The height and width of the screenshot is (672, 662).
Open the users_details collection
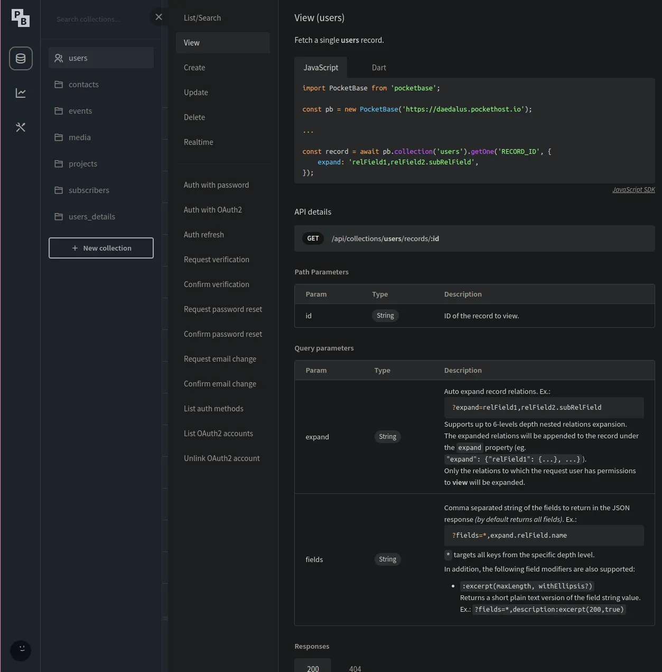[91, 217]
